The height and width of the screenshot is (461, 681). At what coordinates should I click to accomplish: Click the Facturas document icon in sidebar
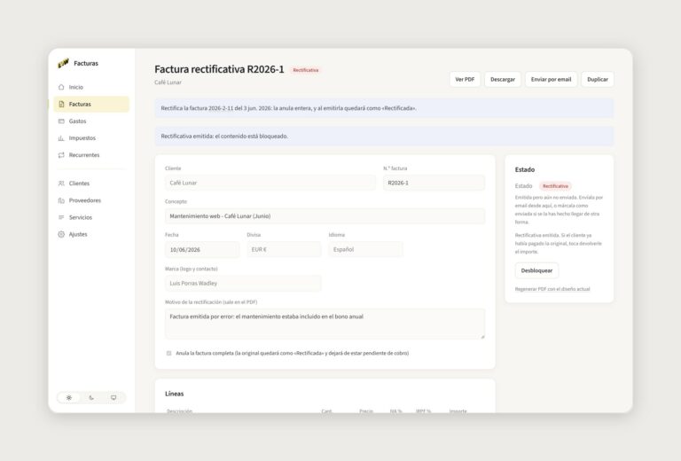point(61,105)
